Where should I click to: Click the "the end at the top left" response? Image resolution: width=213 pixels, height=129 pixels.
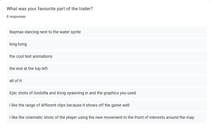tap(28, 69)
